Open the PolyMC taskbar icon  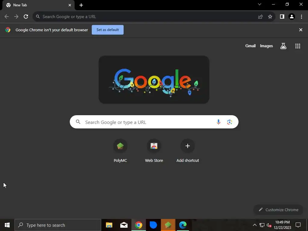pyautogui.click(x=168, y=225)
